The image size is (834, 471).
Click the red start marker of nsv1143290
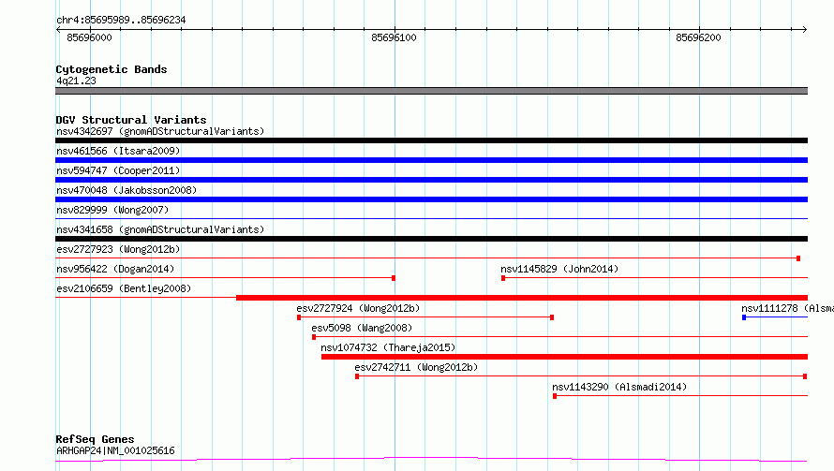tap(555, 396)
